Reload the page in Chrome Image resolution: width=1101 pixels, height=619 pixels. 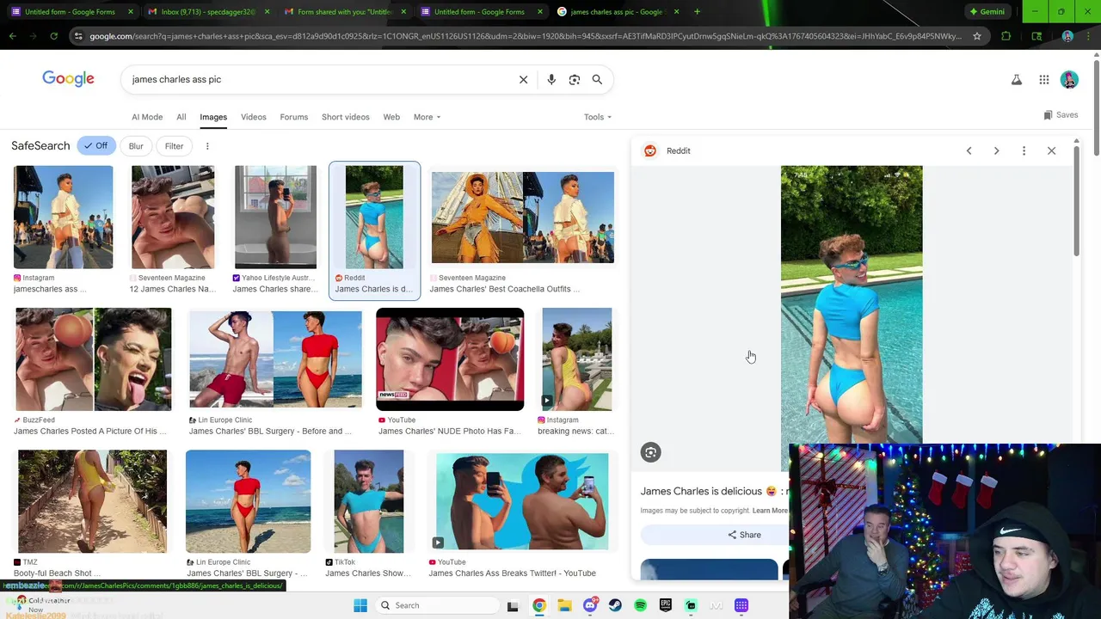(53, 36)
